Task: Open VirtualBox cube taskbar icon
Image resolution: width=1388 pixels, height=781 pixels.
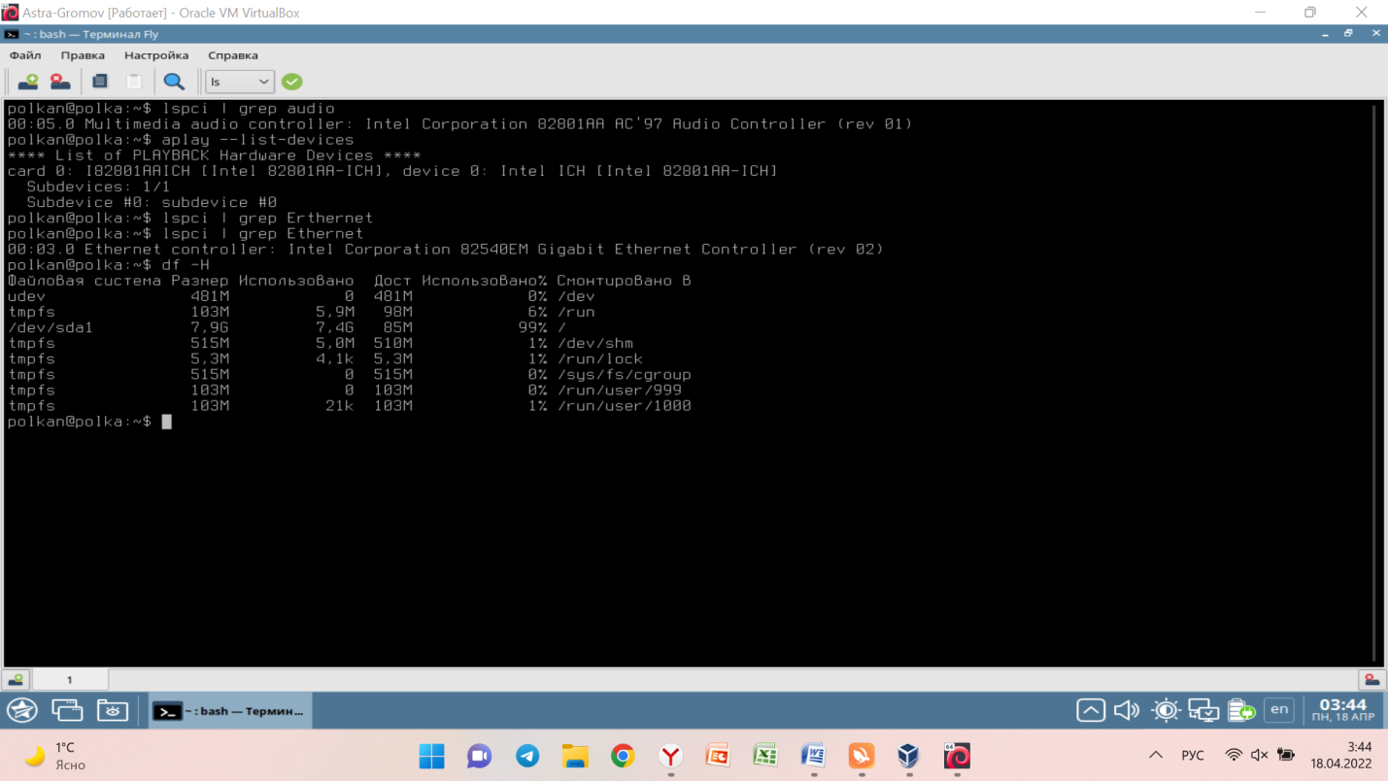Action: (x=908, y=756)
